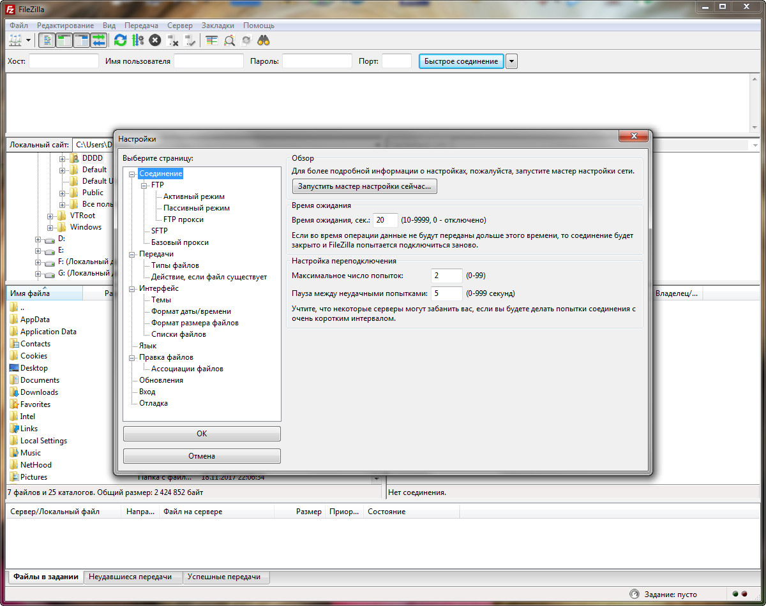The height and width of the screenshot is (606, 766).
Task: Expand the Windows folder in local tree
Action: [x=50, y=227]
